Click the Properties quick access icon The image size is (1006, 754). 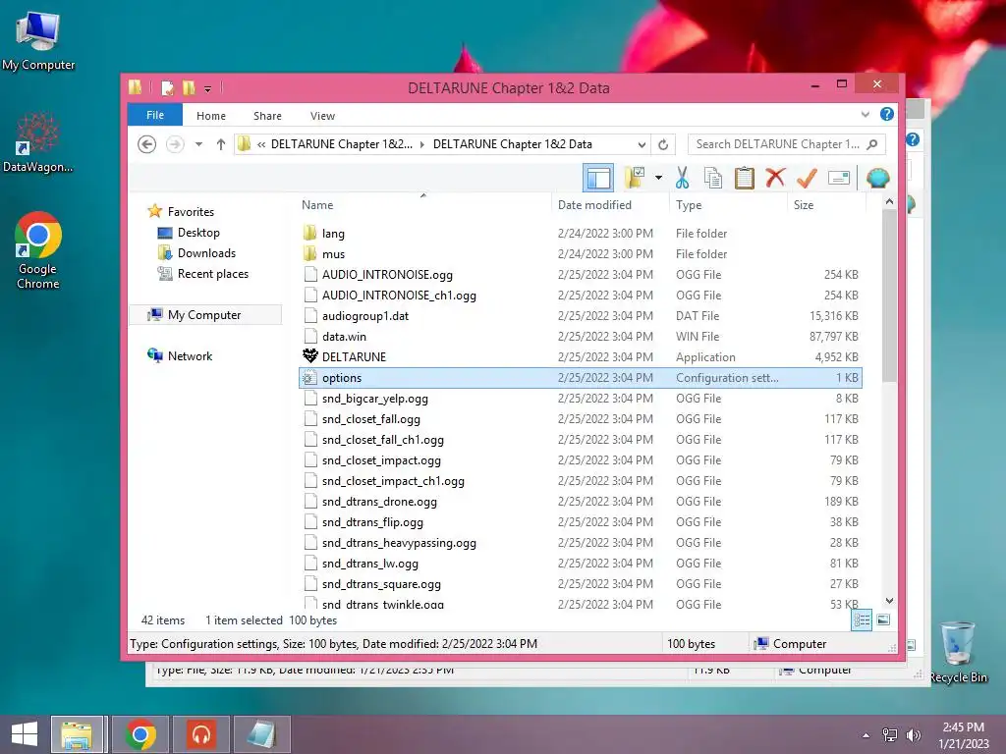pyautogui.click(x=168, y=87)
